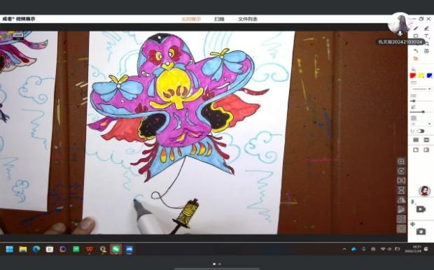Pick the yellow color swatch

421,76
